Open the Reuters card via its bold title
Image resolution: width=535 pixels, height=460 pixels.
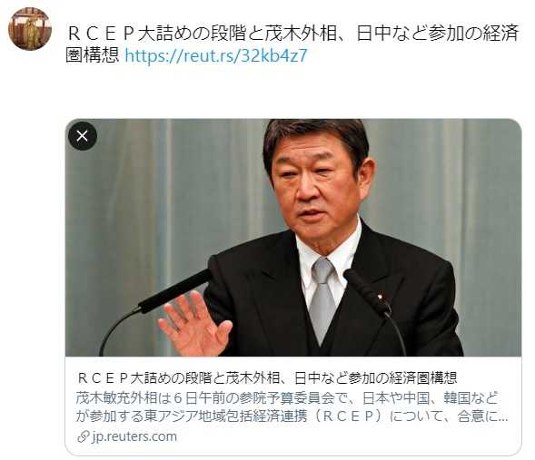pyautogui.click(x=267, y=377)
